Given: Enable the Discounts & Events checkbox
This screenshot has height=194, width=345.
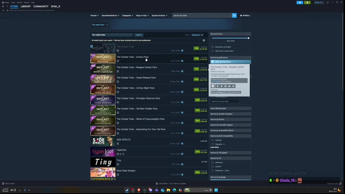Looking at the screenshot, I should [x=213, y=47].
